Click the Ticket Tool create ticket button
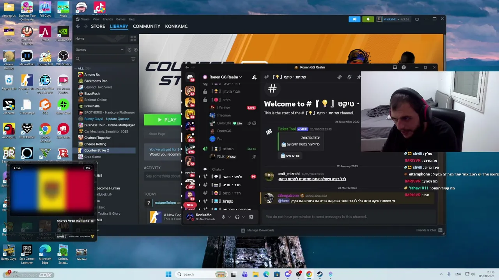The width and height of the screenshot is (499, 280). click(290, 156)
